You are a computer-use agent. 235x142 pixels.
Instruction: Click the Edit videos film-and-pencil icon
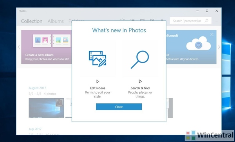98,59
